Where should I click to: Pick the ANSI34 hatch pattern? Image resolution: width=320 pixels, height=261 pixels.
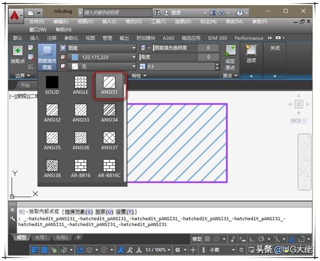109,113
